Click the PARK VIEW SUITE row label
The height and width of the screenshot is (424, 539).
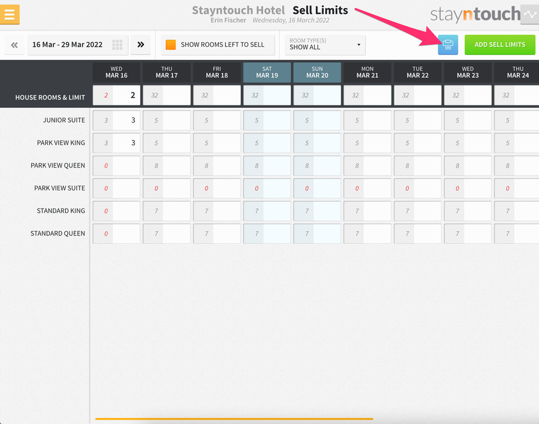tap(60, 189)
